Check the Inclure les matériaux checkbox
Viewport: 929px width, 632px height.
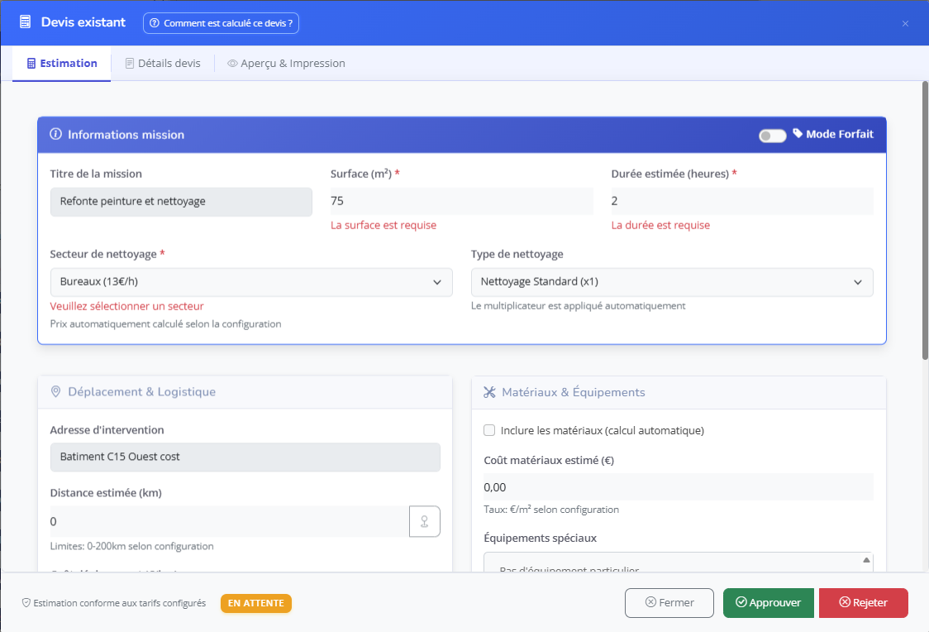pos(489,430)
